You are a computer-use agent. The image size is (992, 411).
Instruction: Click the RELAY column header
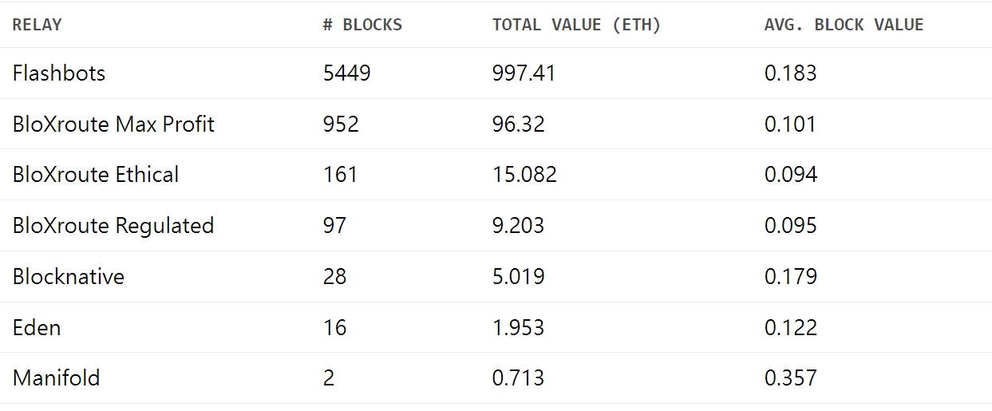37,25
